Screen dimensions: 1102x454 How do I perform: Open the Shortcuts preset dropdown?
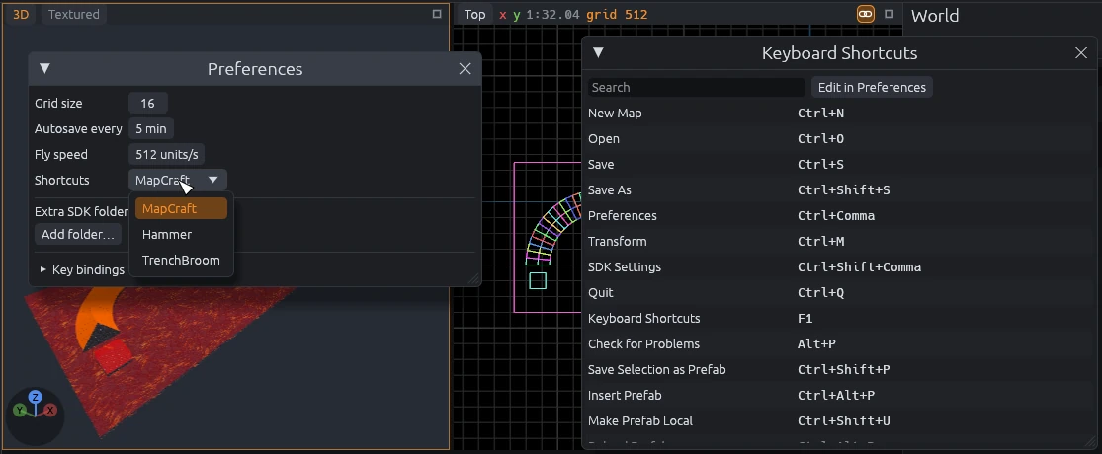point(177,181)
